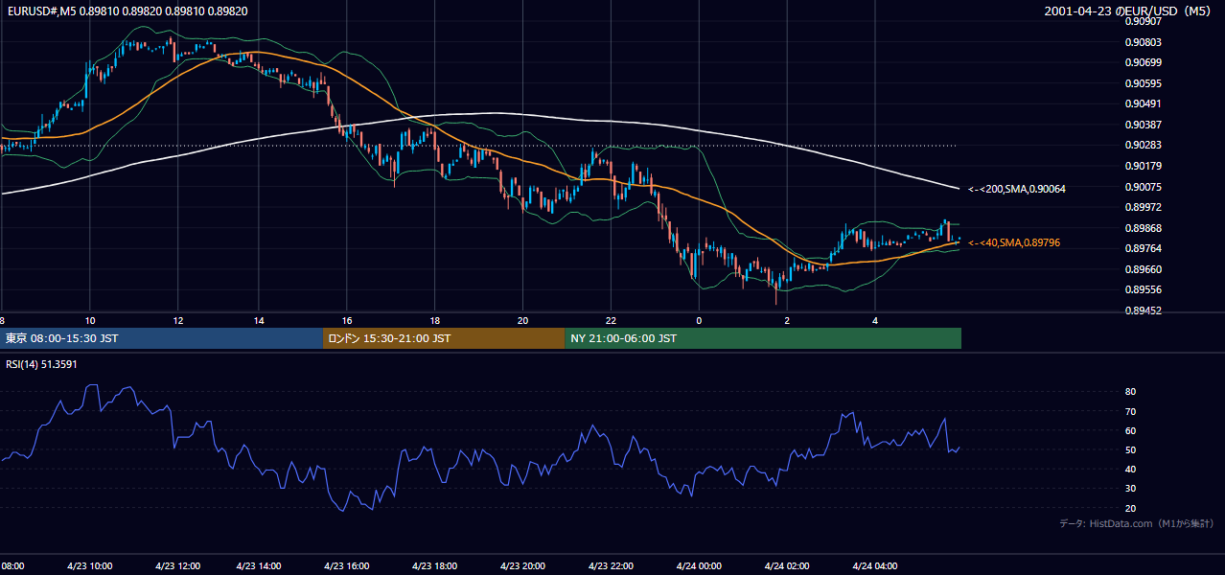Click the 4/23 10:00 time label

pyautogui.click(x=89, y=566)
